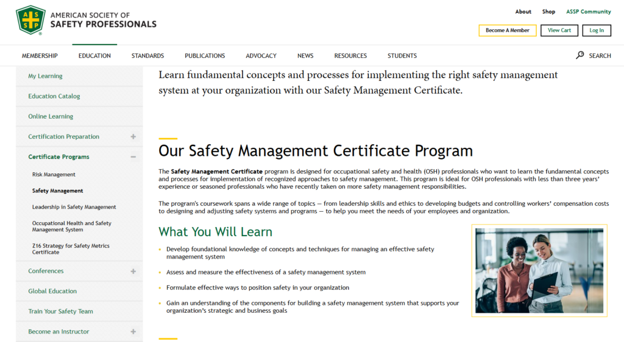The width and height of the screenshot is (624, 342).
Task: Select Occupational Health and Safety Management System
Action: [x=72, y=226]
